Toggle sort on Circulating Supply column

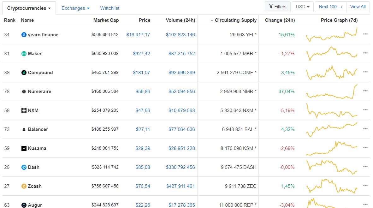pyautogui.click(x=234, y=20)
